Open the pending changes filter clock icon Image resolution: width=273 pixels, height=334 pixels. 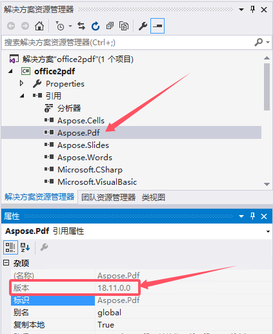point(60,26)
